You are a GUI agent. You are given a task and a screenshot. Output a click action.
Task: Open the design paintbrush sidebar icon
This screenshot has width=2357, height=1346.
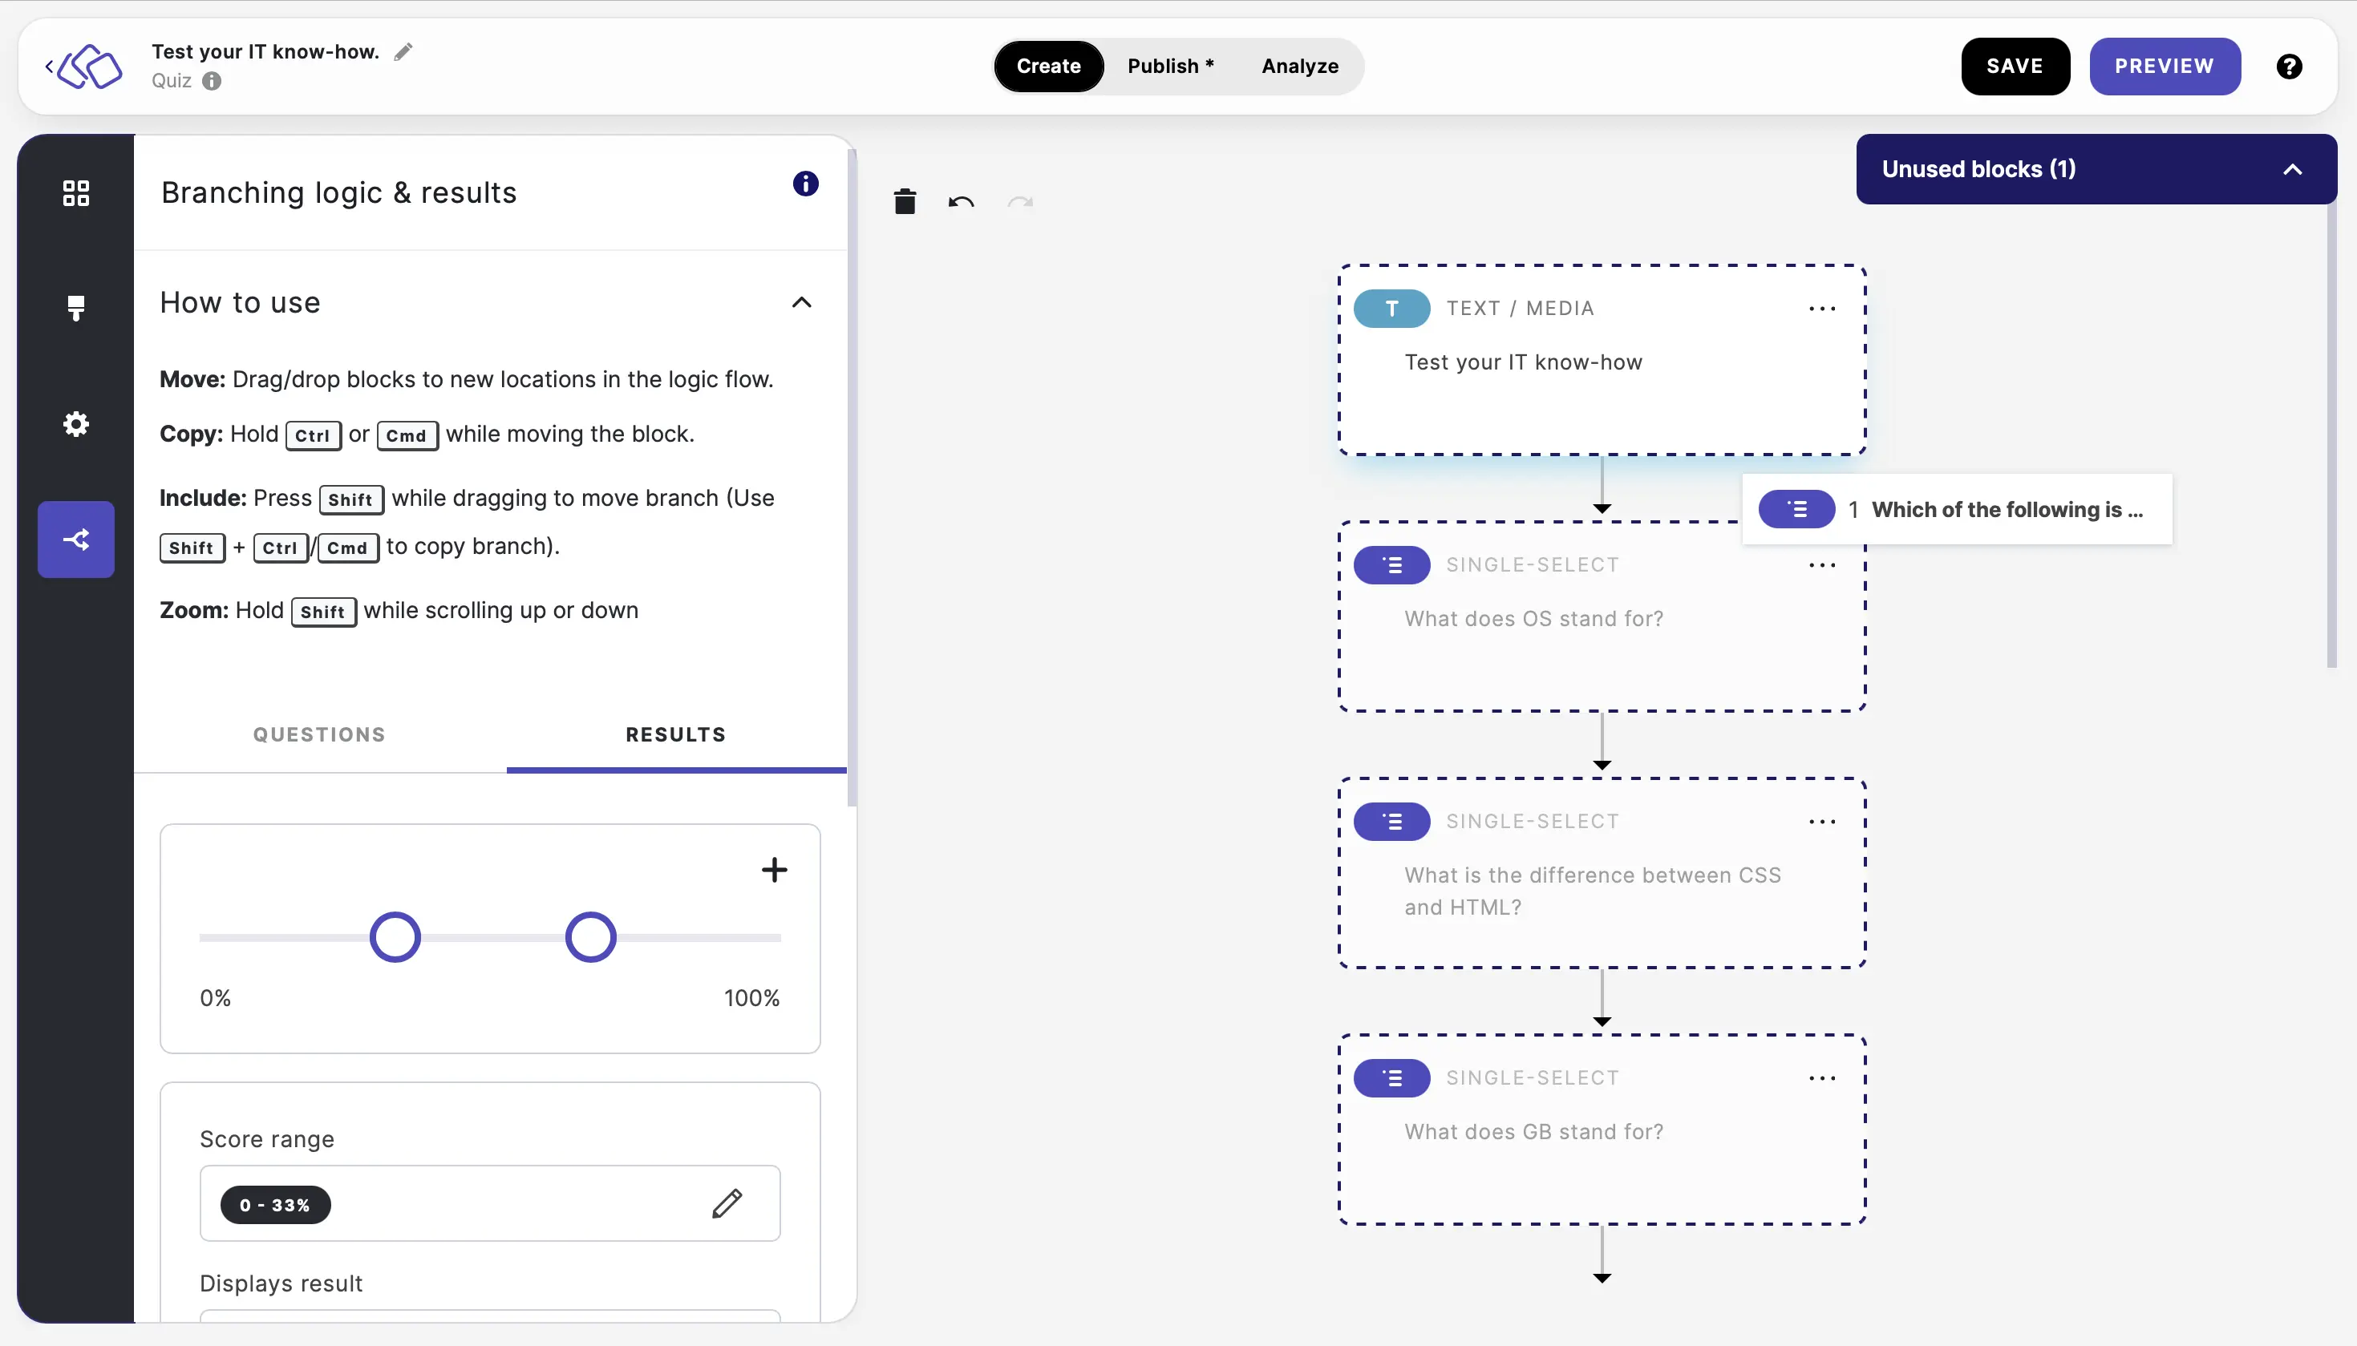(x=76, y=308)
